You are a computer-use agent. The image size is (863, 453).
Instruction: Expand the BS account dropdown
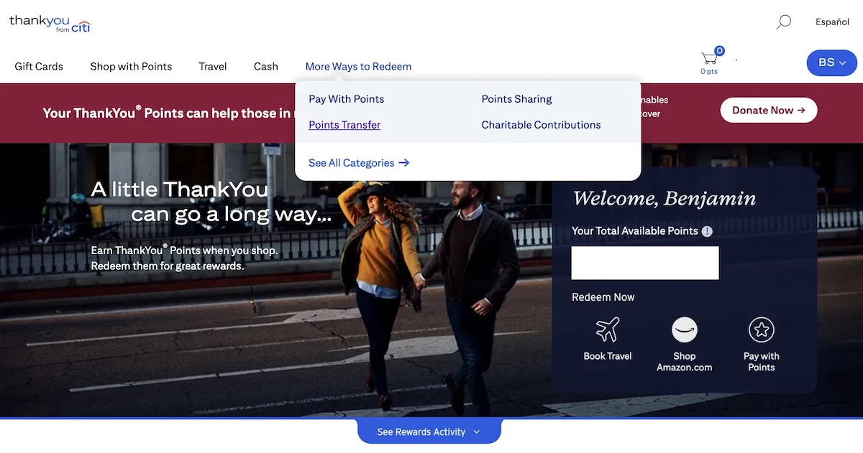click(831, 63)
